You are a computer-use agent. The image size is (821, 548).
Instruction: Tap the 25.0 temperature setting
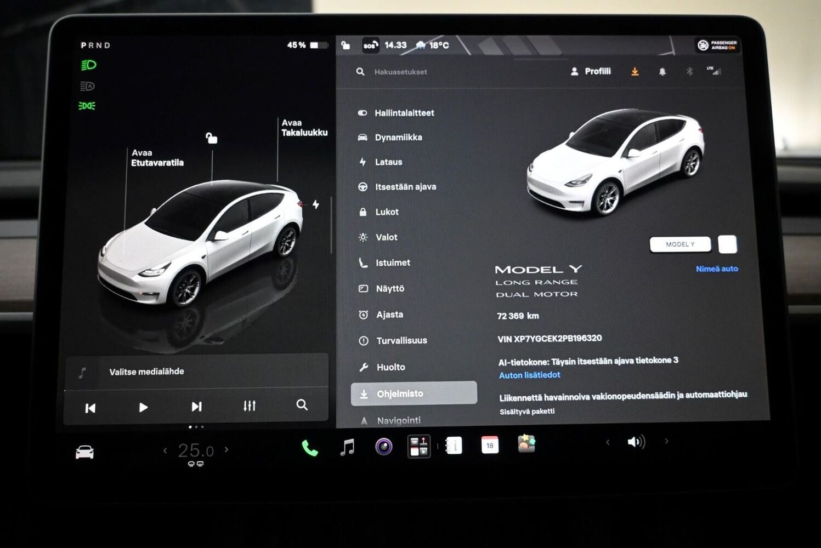coord(196,450)
